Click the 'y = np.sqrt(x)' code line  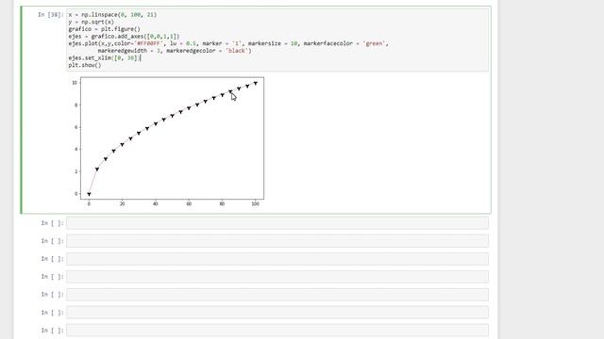[x=92, y=22]
